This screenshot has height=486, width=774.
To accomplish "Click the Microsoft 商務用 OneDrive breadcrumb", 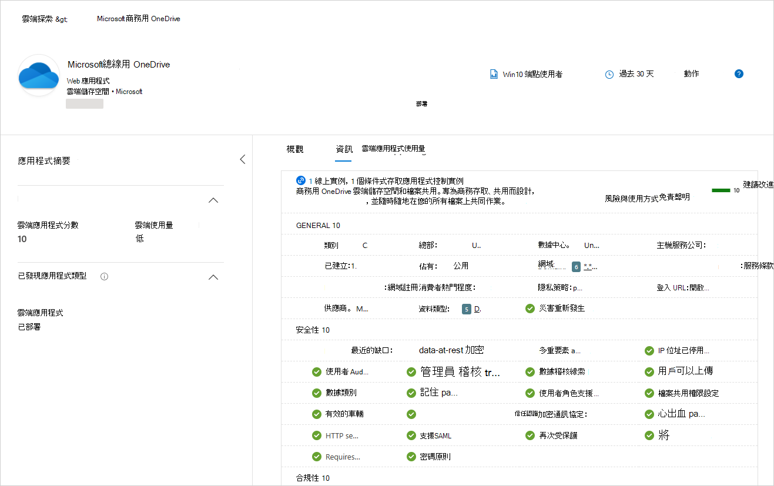I will coord(139,19).
